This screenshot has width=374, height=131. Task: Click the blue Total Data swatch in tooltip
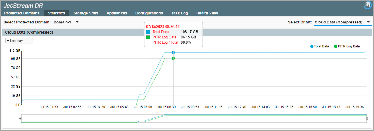click(148, 32)
